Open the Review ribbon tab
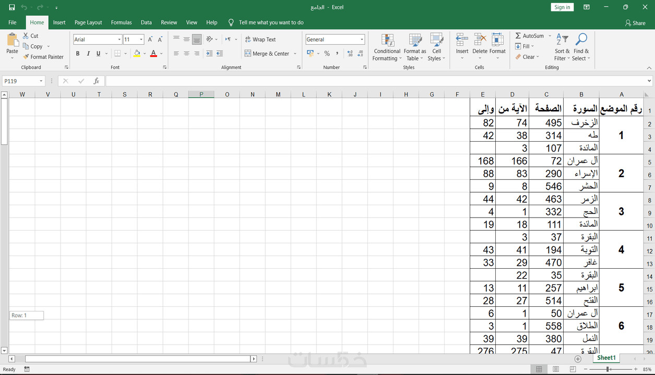Image resolution: width=655 pixels, height=375 pixels. [169, 22]
